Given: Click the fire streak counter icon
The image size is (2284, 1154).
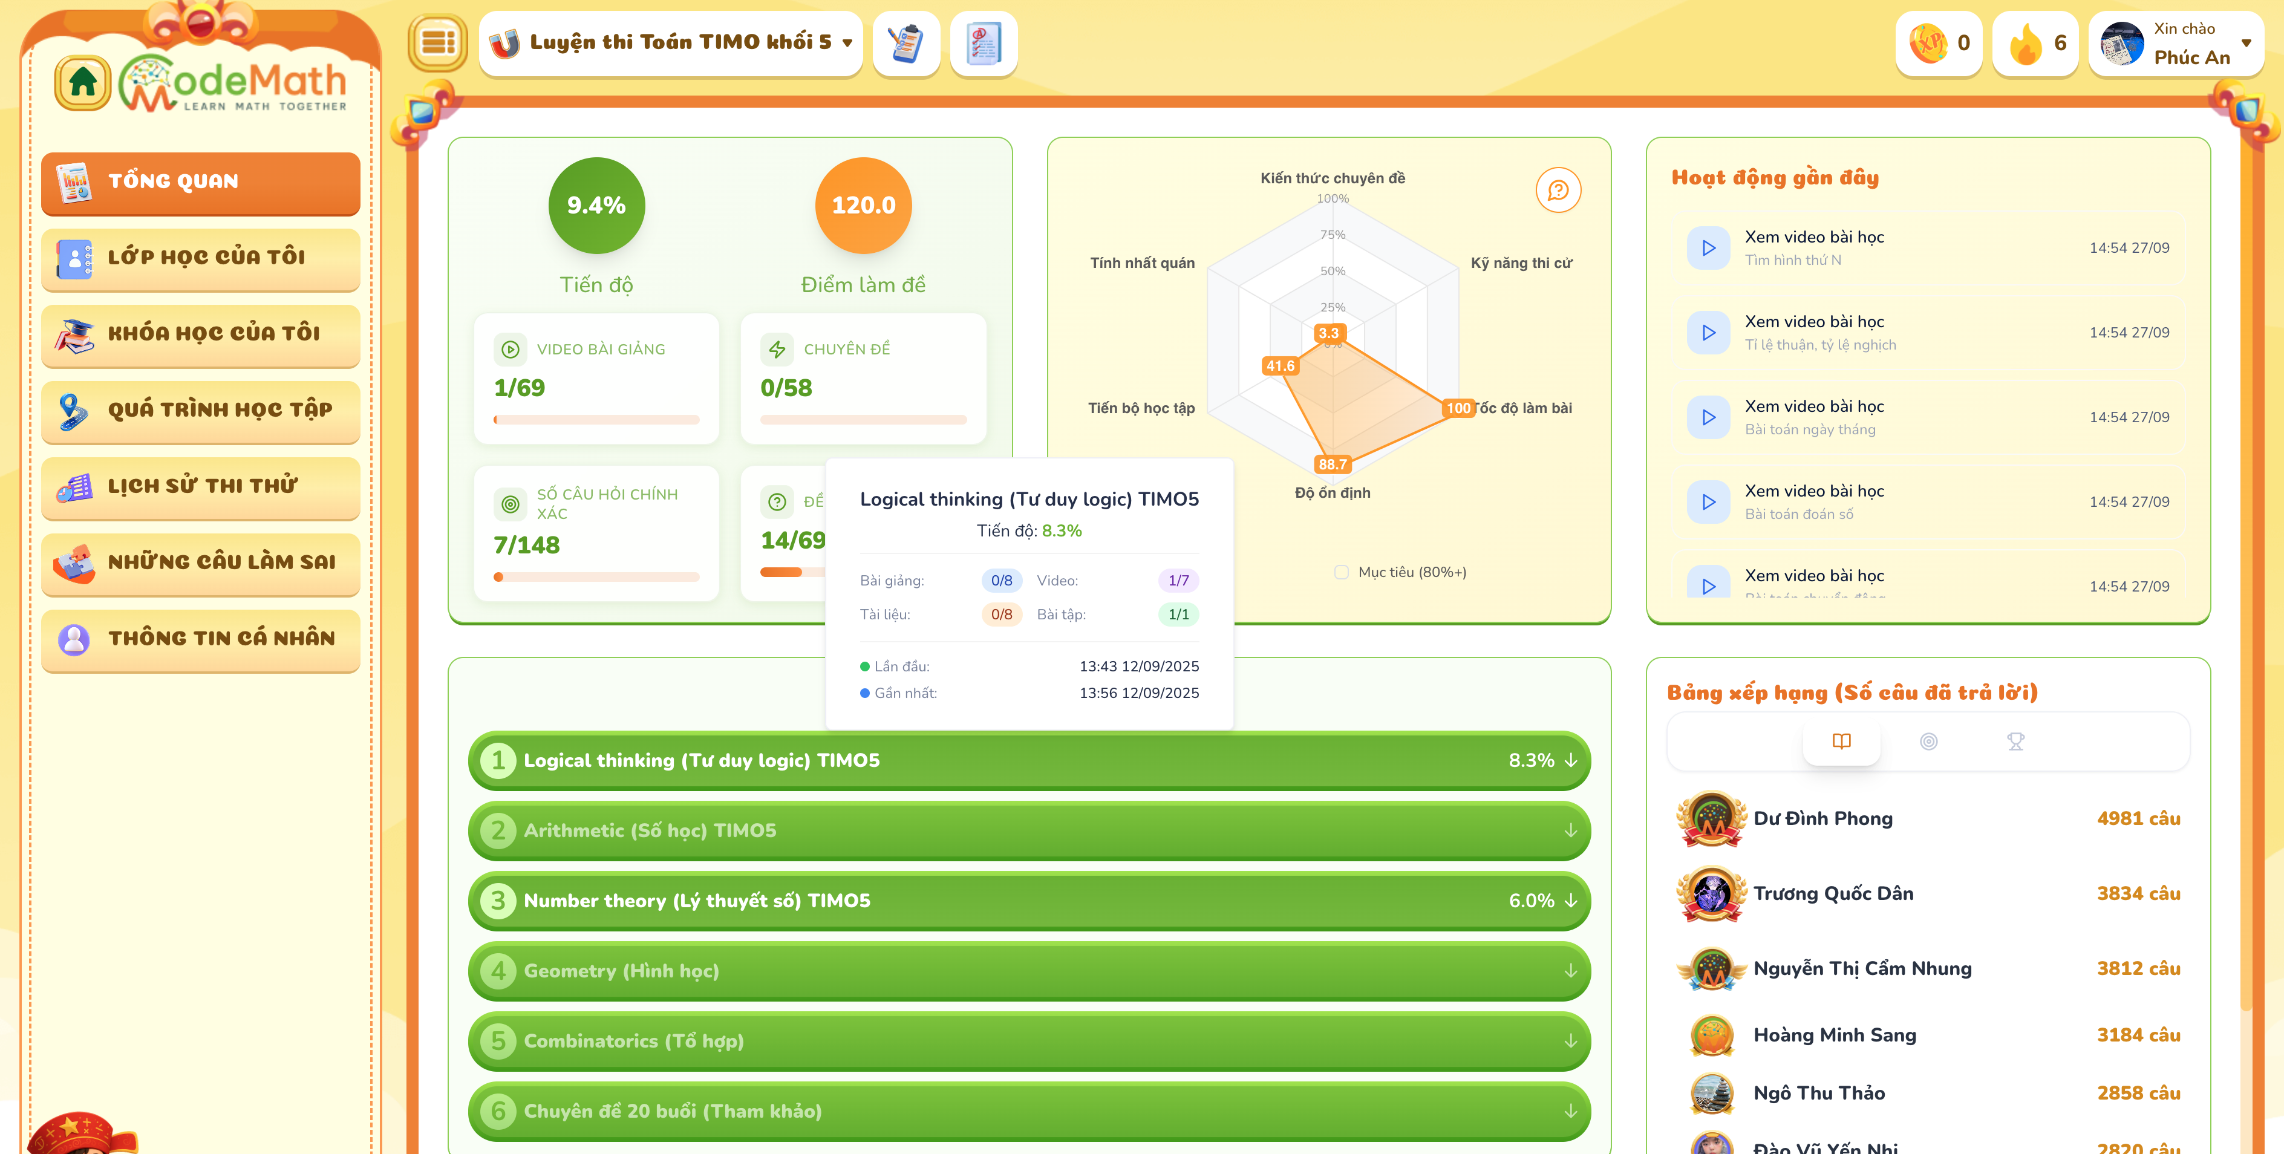Looking at the screenshot, I should [2025, 42].
